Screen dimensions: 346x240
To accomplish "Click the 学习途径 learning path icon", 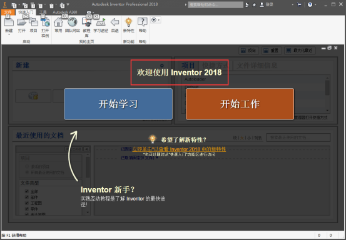I will [x=101, y=22].
